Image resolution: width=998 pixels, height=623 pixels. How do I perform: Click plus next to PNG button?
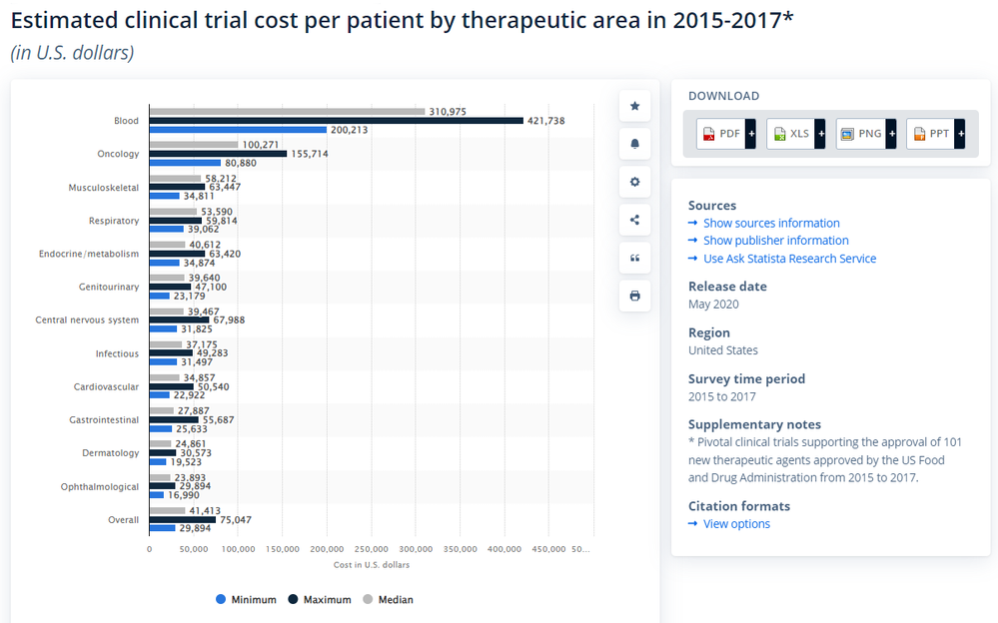click(x=891, y=134)
